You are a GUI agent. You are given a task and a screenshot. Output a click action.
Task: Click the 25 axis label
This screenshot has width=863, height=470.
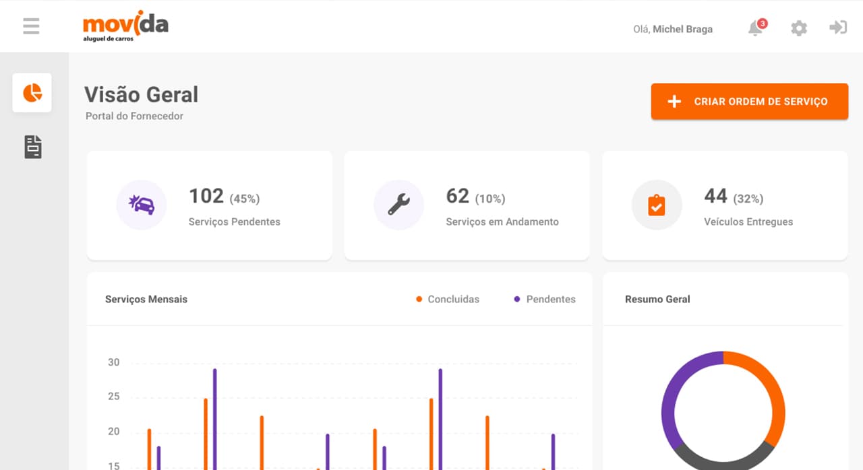(114, 397)
